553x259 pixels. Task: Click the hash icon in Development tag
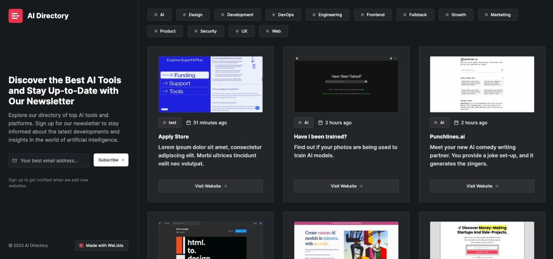coord(223,15)
